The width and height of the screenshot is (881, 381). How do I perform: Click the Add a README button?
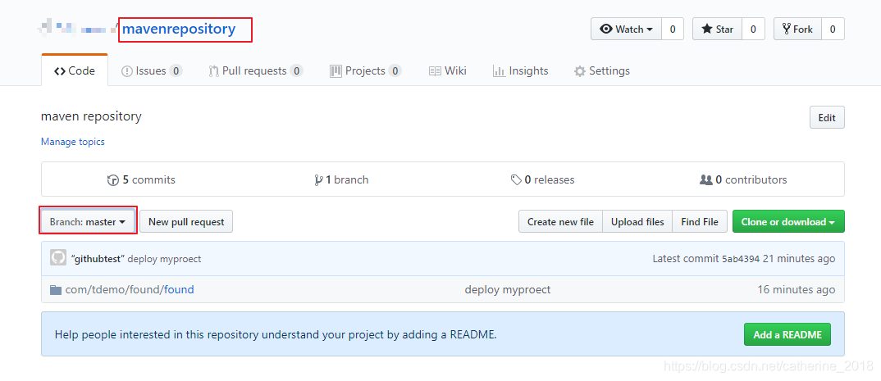click(x=787, y=334)
